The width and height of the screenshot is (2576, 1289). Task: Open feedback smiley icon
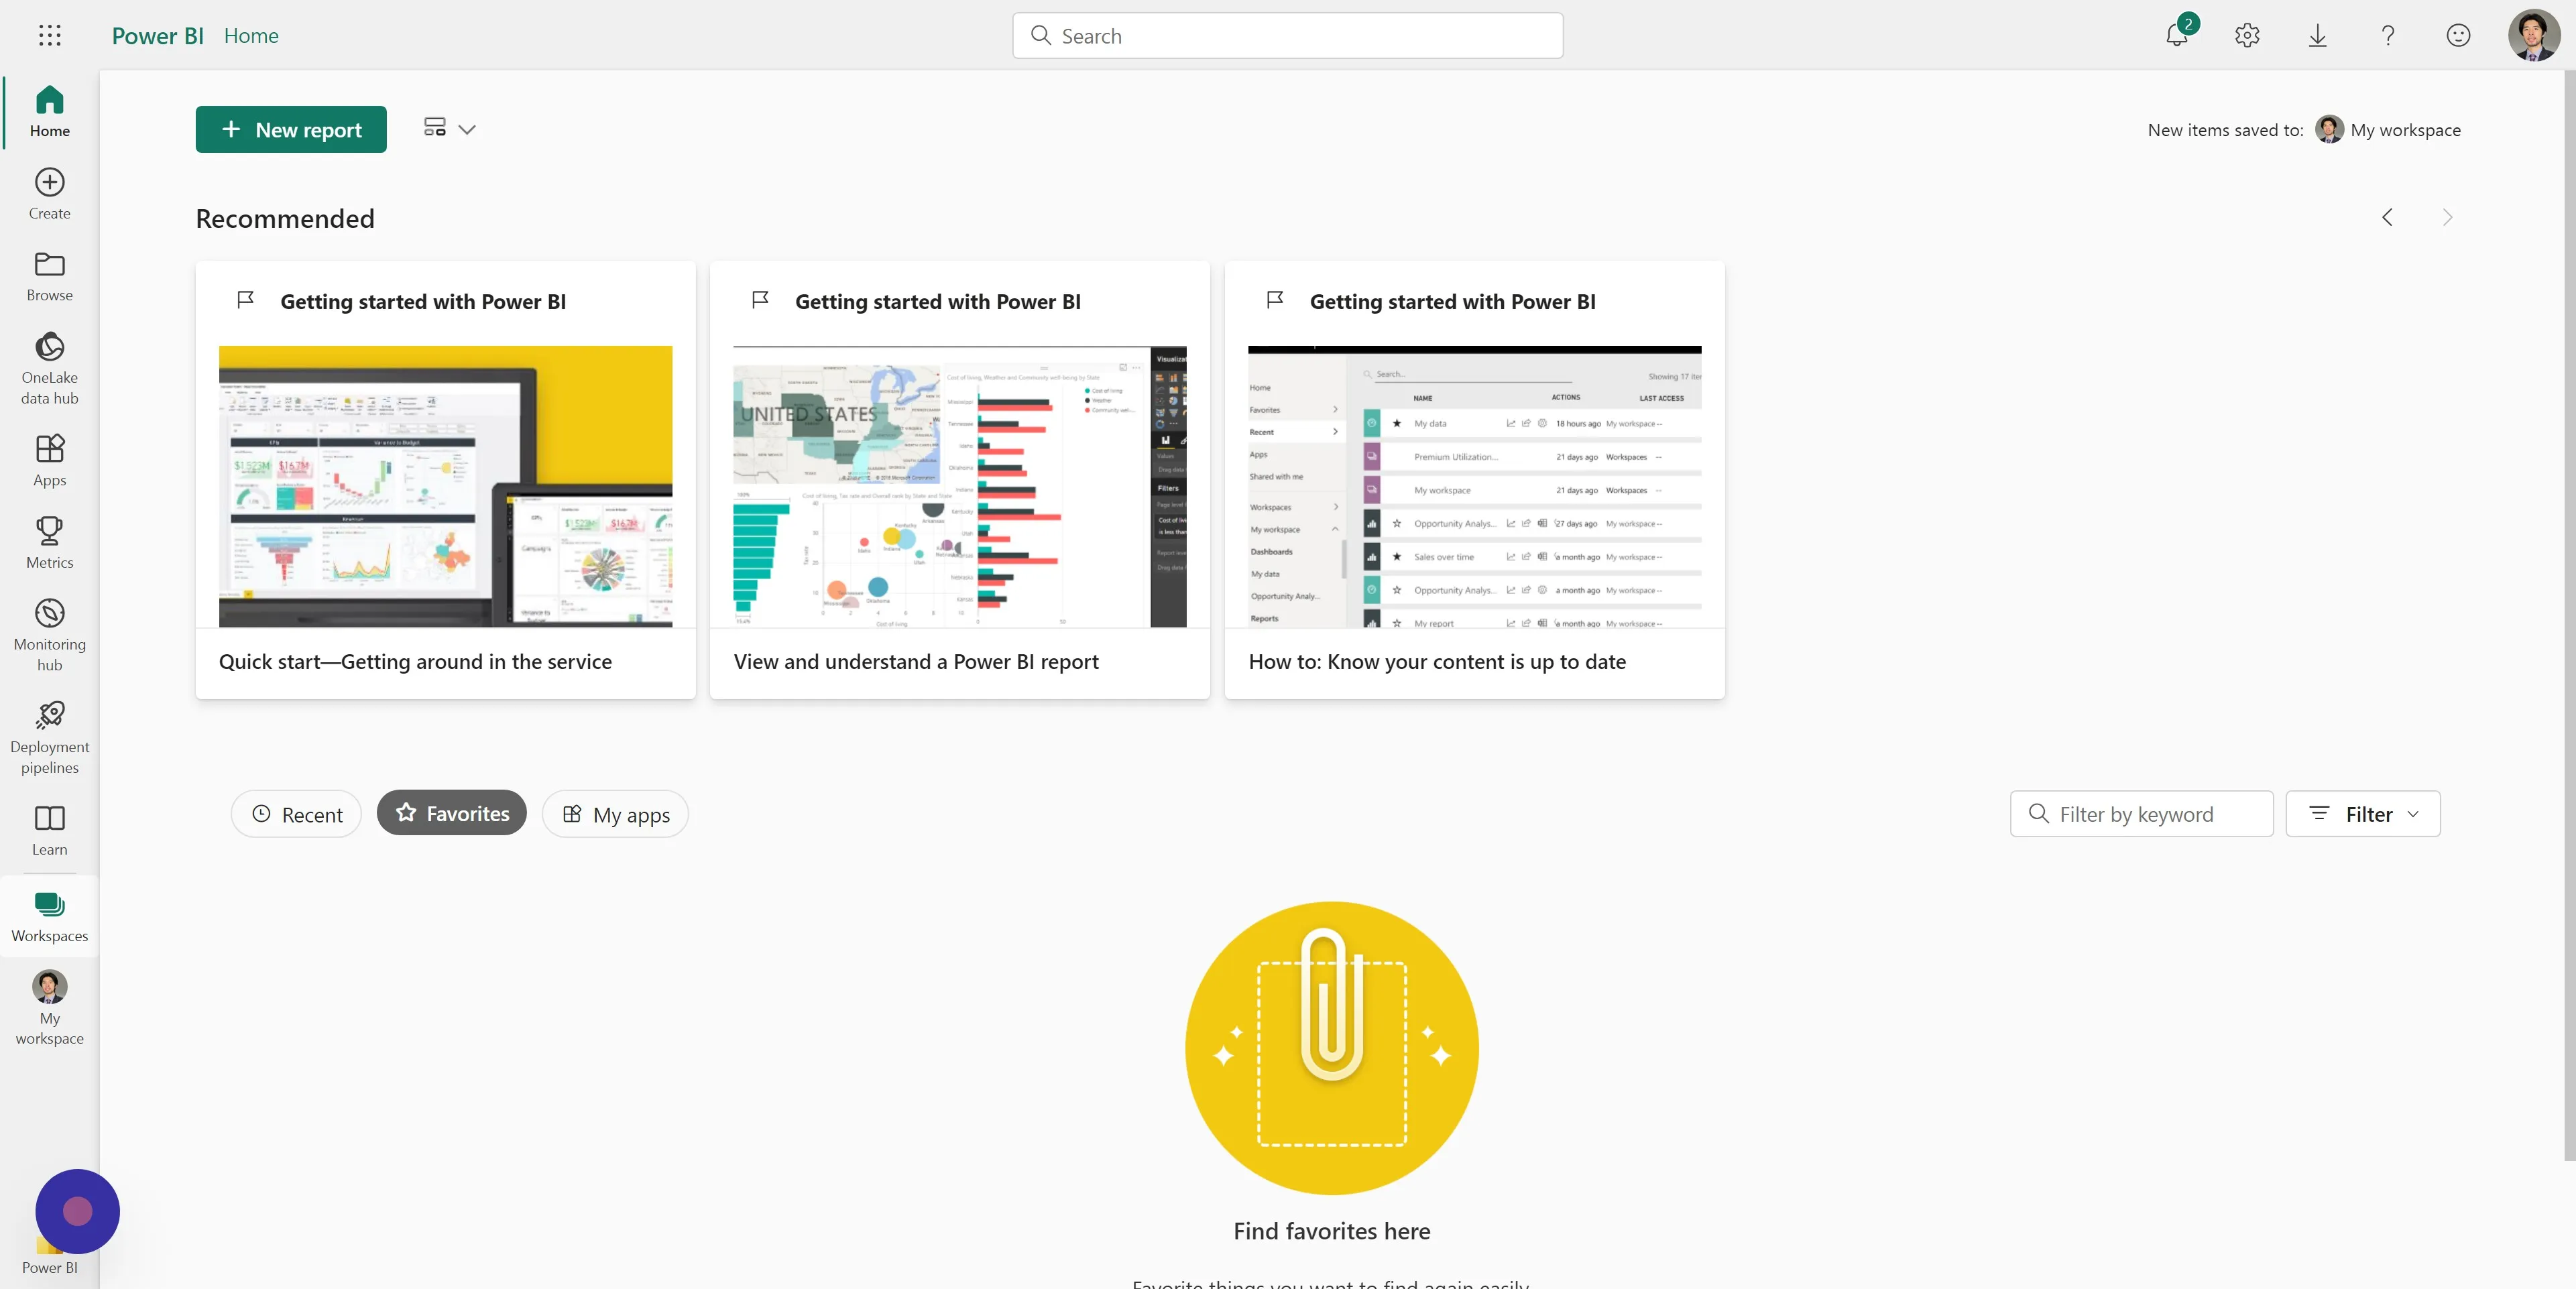[2458, 36]
